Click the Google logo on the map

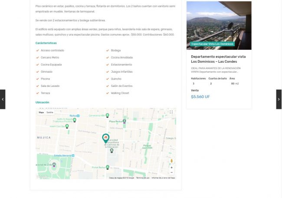pyautogui.click(x=43, y=176)
